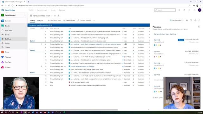
Task: Add item above row 5 plus icon
Action: click(x=41, y=44)
